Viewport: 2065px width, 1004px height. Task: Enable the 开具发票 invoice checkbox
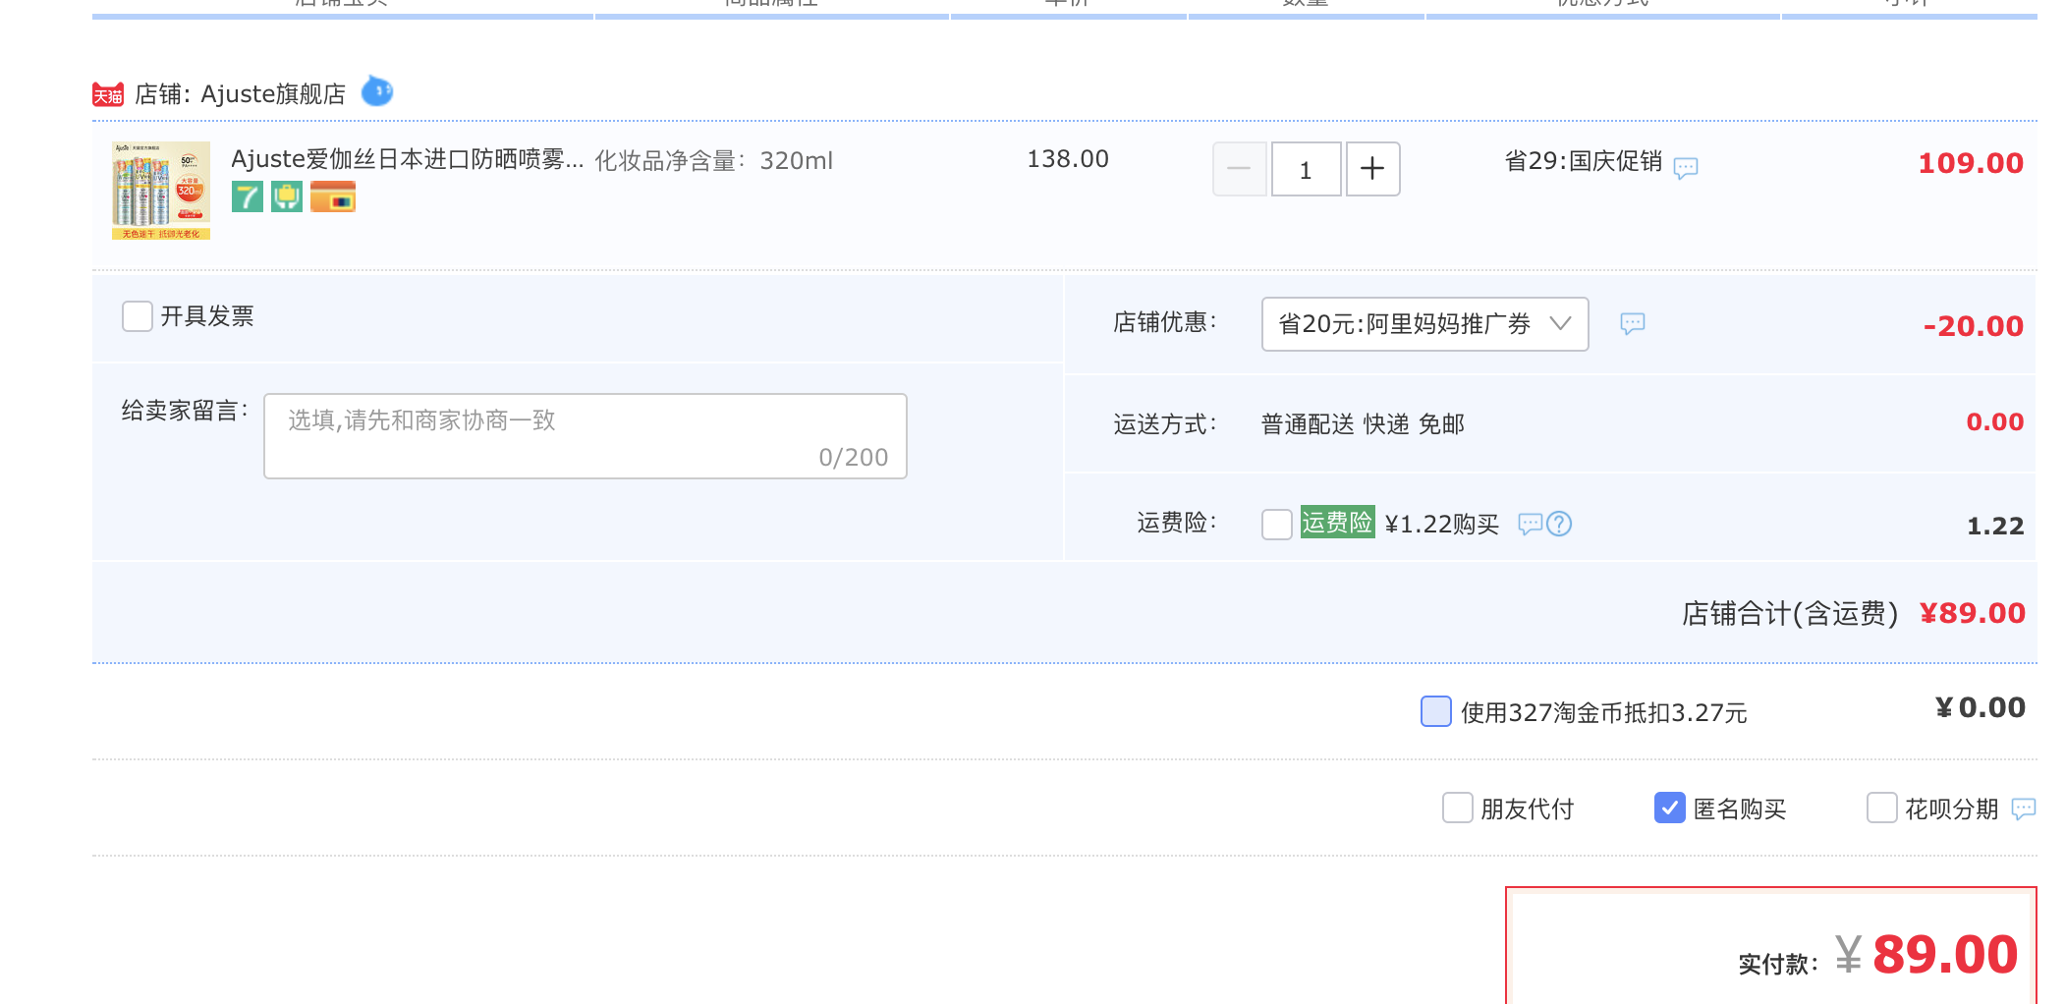[138, 316]
